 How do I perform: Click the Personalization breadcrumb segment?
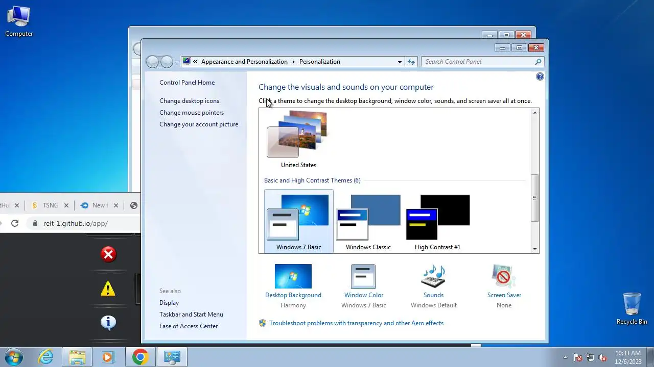click(320, 62)
